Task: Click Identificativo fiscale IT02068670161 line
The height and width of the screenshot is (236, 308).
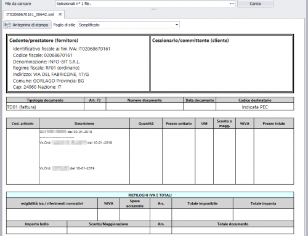Action: click(x=62, y=49)
